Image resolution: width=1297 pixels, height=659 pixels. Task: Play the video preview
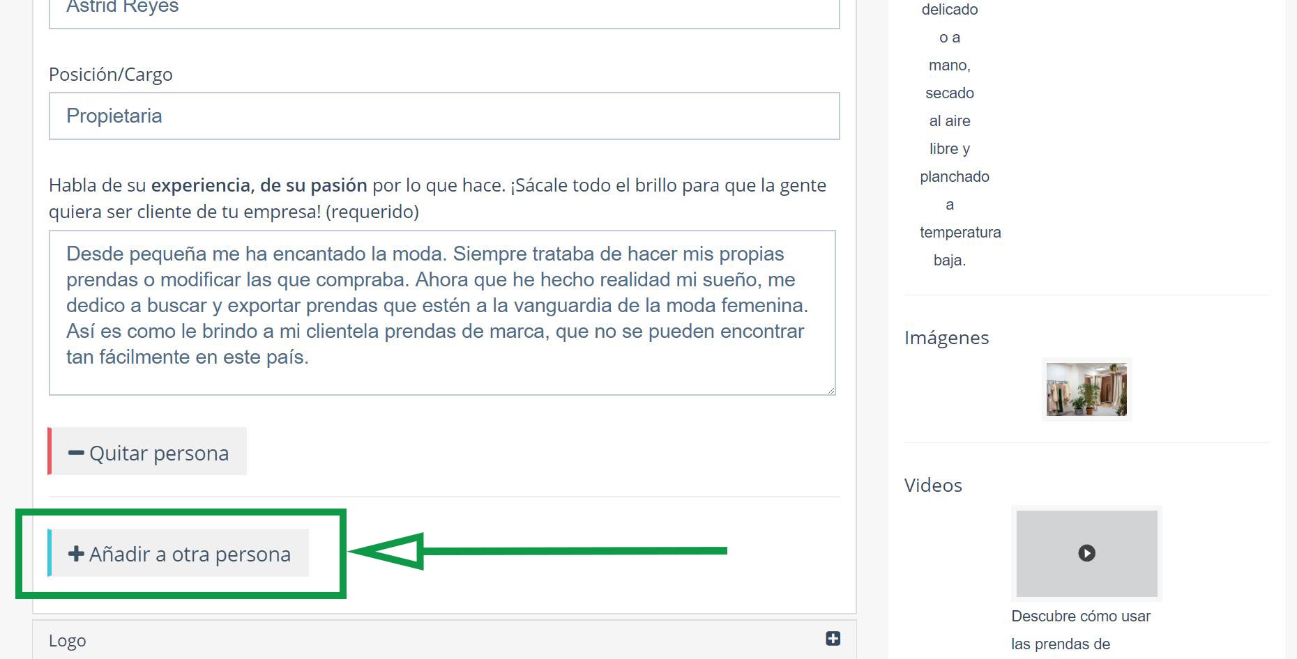click(x=1086, y=553)
